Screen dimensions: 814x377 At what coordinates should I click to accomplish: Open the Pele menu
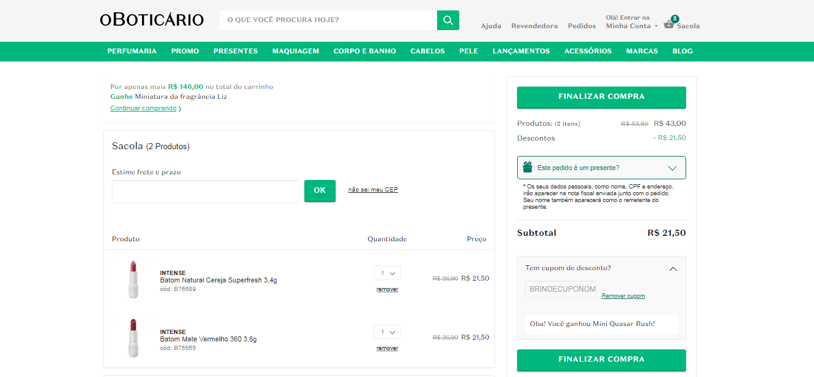(x=468, y=51)
